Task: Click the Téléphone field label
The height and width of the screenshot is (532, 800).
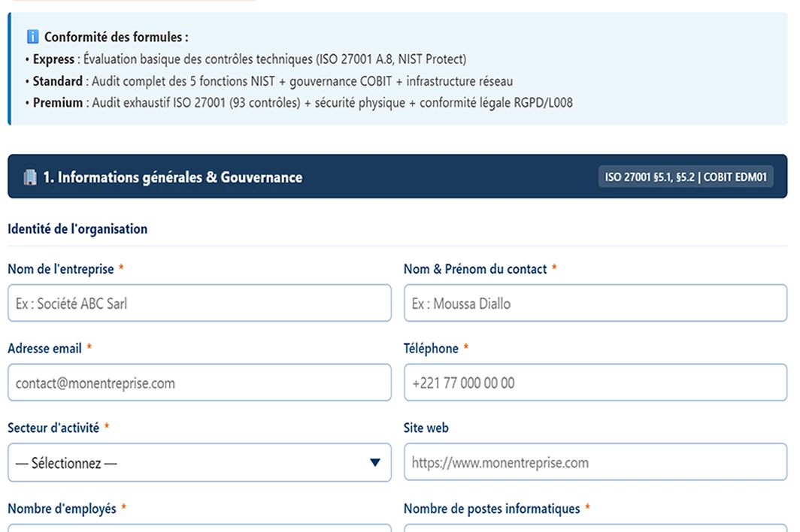Action: [x=431, y=349]
